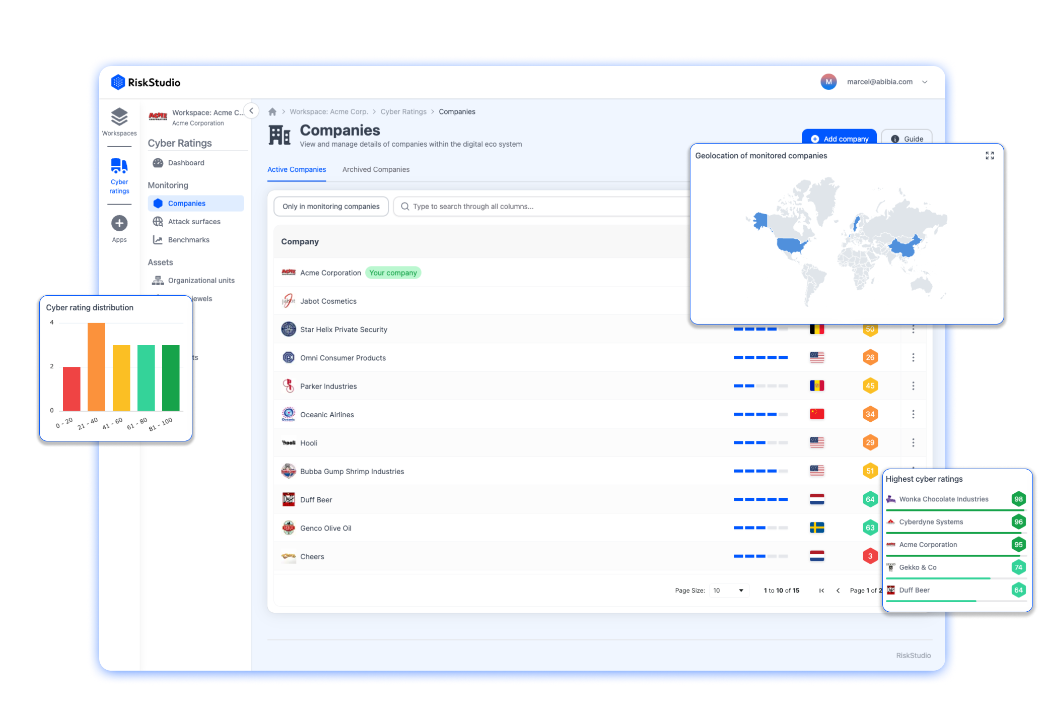Click the Acme workspace logo in sidebar

click(x=158, y=116)
